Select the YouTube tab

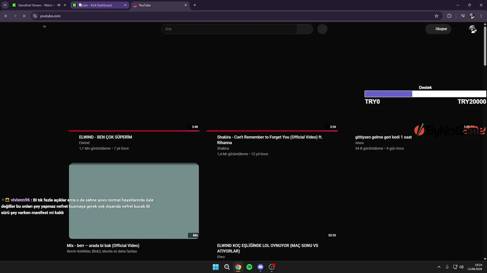pyautogui.click(x=160, y=5)
